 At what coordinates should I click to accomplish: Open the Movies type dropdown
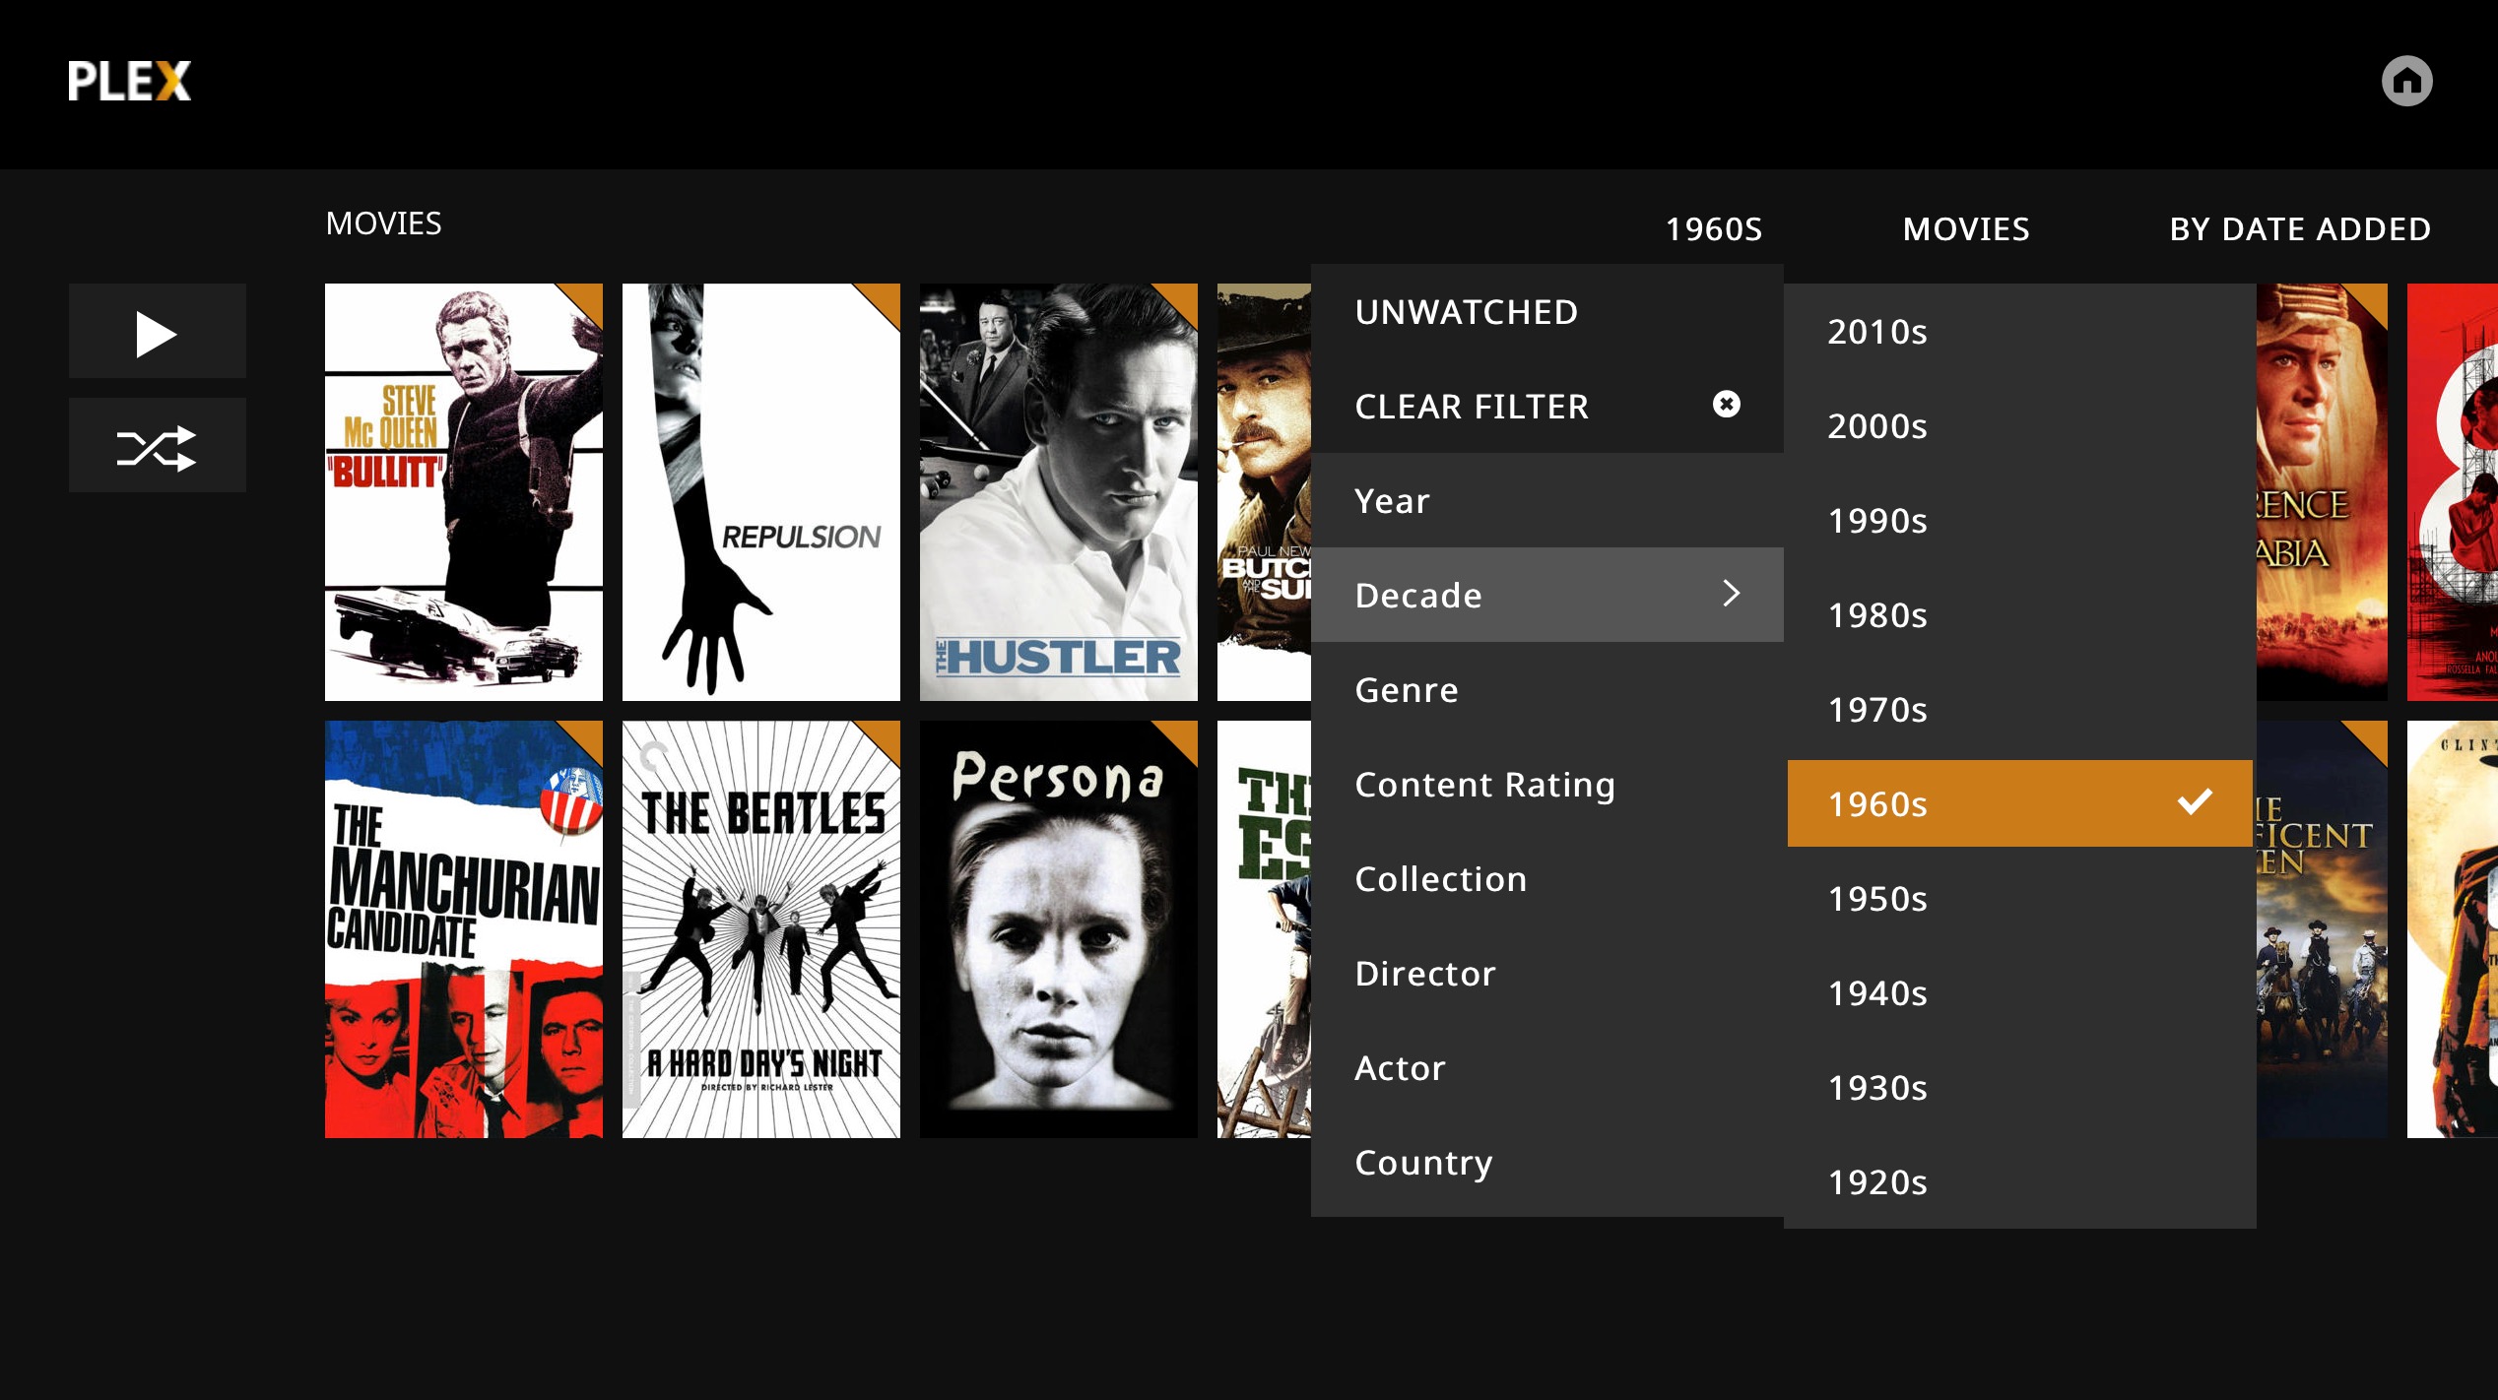click(x=1966, y=229)
